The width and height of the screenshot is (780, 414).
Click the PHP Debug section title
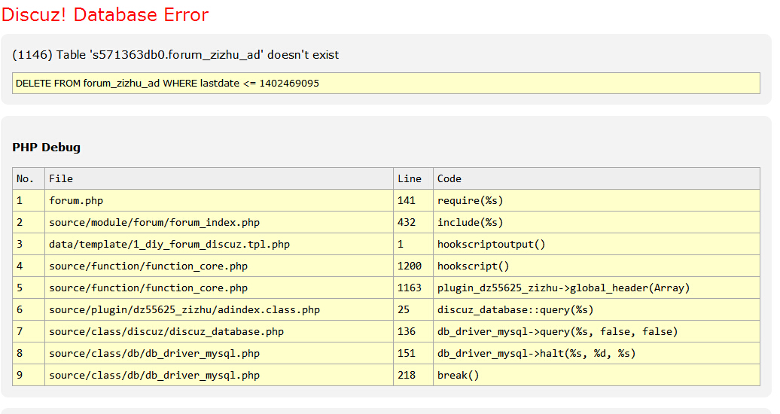[x=46, y=148]
